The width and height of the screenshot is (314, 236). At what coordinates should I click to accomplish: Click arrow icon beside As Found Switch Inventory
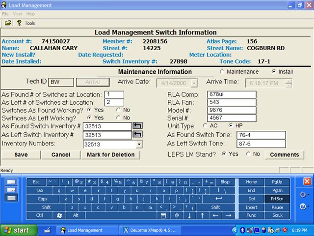click(x=138, y=126)
